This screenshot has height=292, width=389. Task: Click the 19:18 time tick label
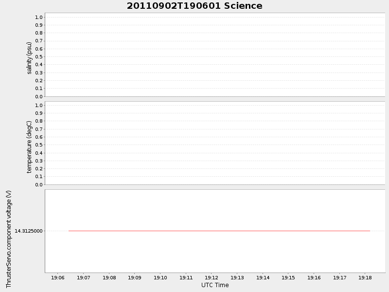coord(365,277)
